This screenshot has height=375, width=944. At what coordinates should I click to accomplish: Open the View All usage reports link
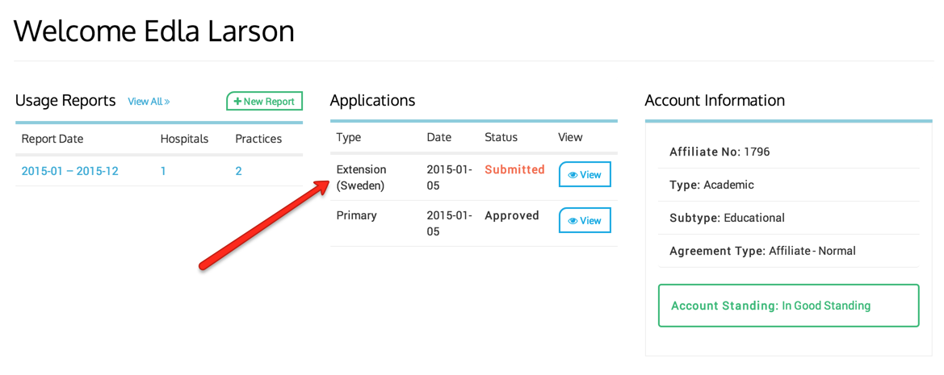click(x=145, y=102)
